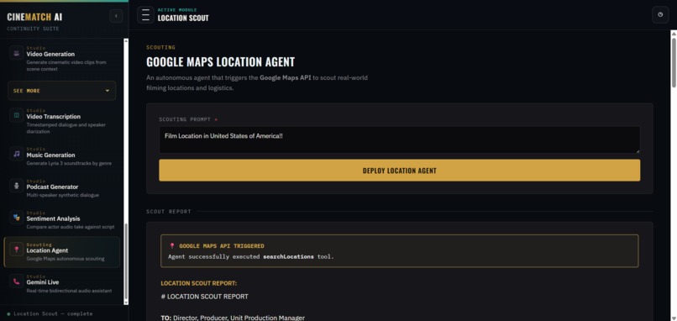Click the 'Location Scout — complete' status text
This screenshot has width=677, height=321.
click(x=53, y=313)
